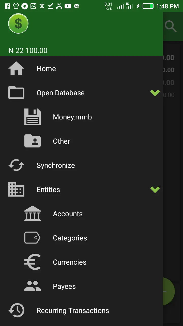183x326 pixels.
Task: Click the Currencies euro symbol icon
Action: 33,262
